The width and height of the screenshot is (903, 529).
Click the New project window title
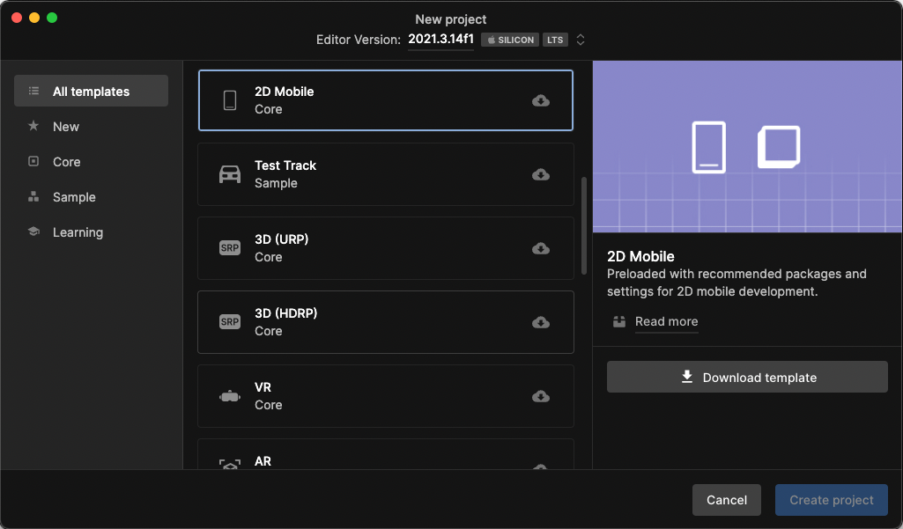tap(451, 19)
